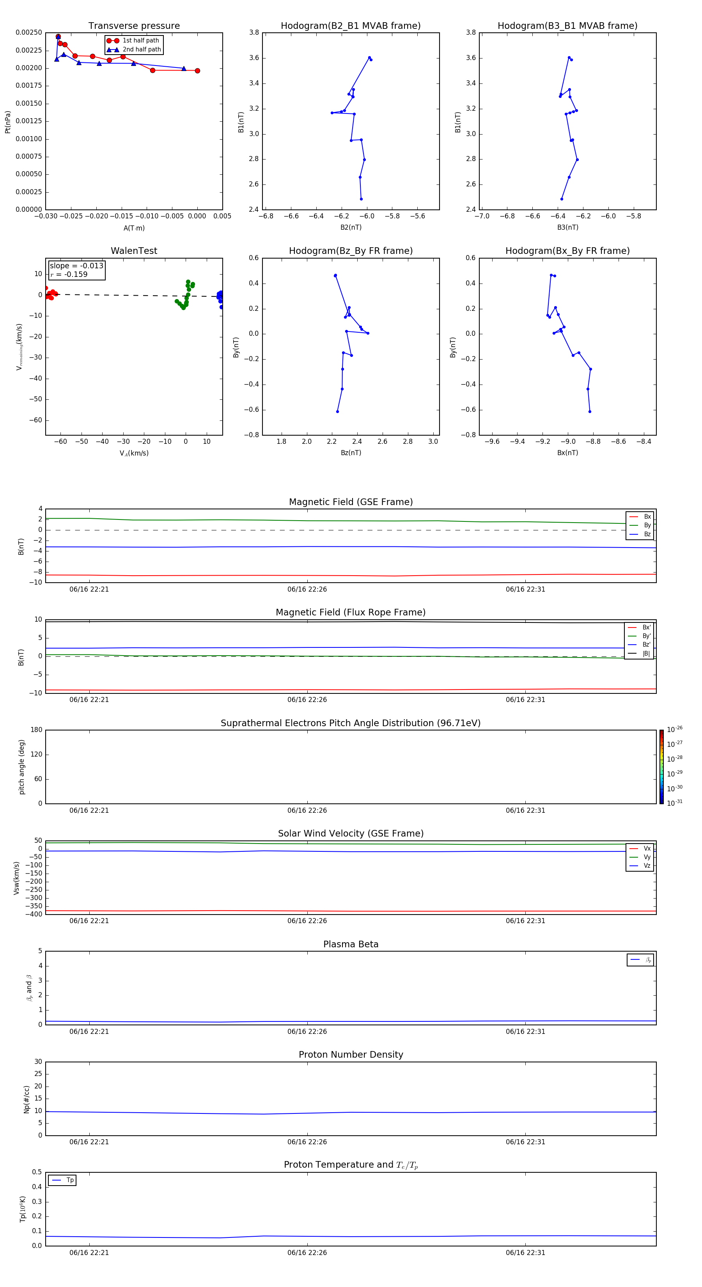
Task: Click the 'Solar Wind Velocity (GSE Frame)' title
Action: [x=351, y=834]
